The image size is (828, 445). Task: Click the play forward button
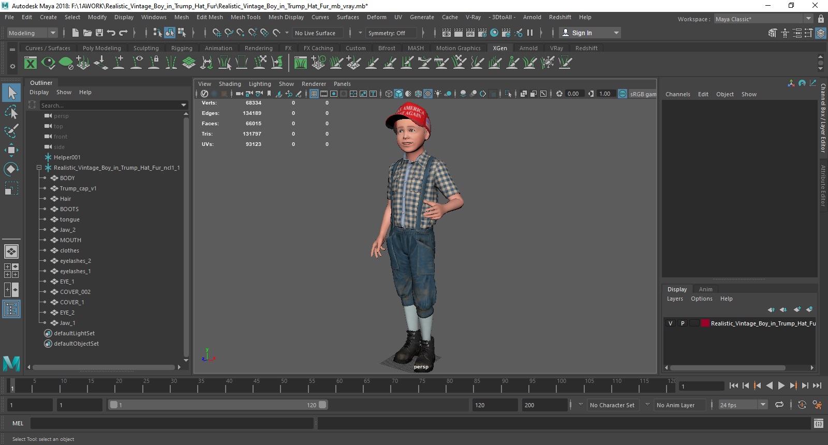(781, 385)
